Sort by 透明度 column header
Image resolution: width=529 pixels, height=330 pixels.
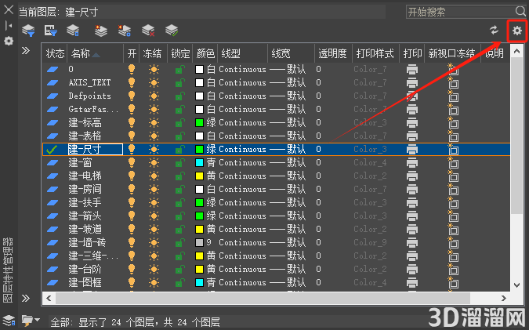333,53
